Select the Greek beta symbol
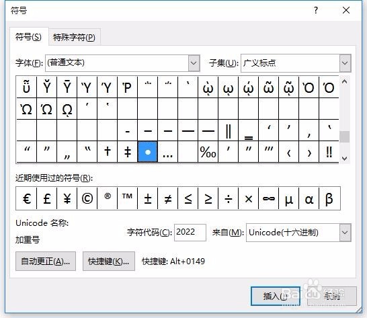367x318 pixels. click(329, 198)
